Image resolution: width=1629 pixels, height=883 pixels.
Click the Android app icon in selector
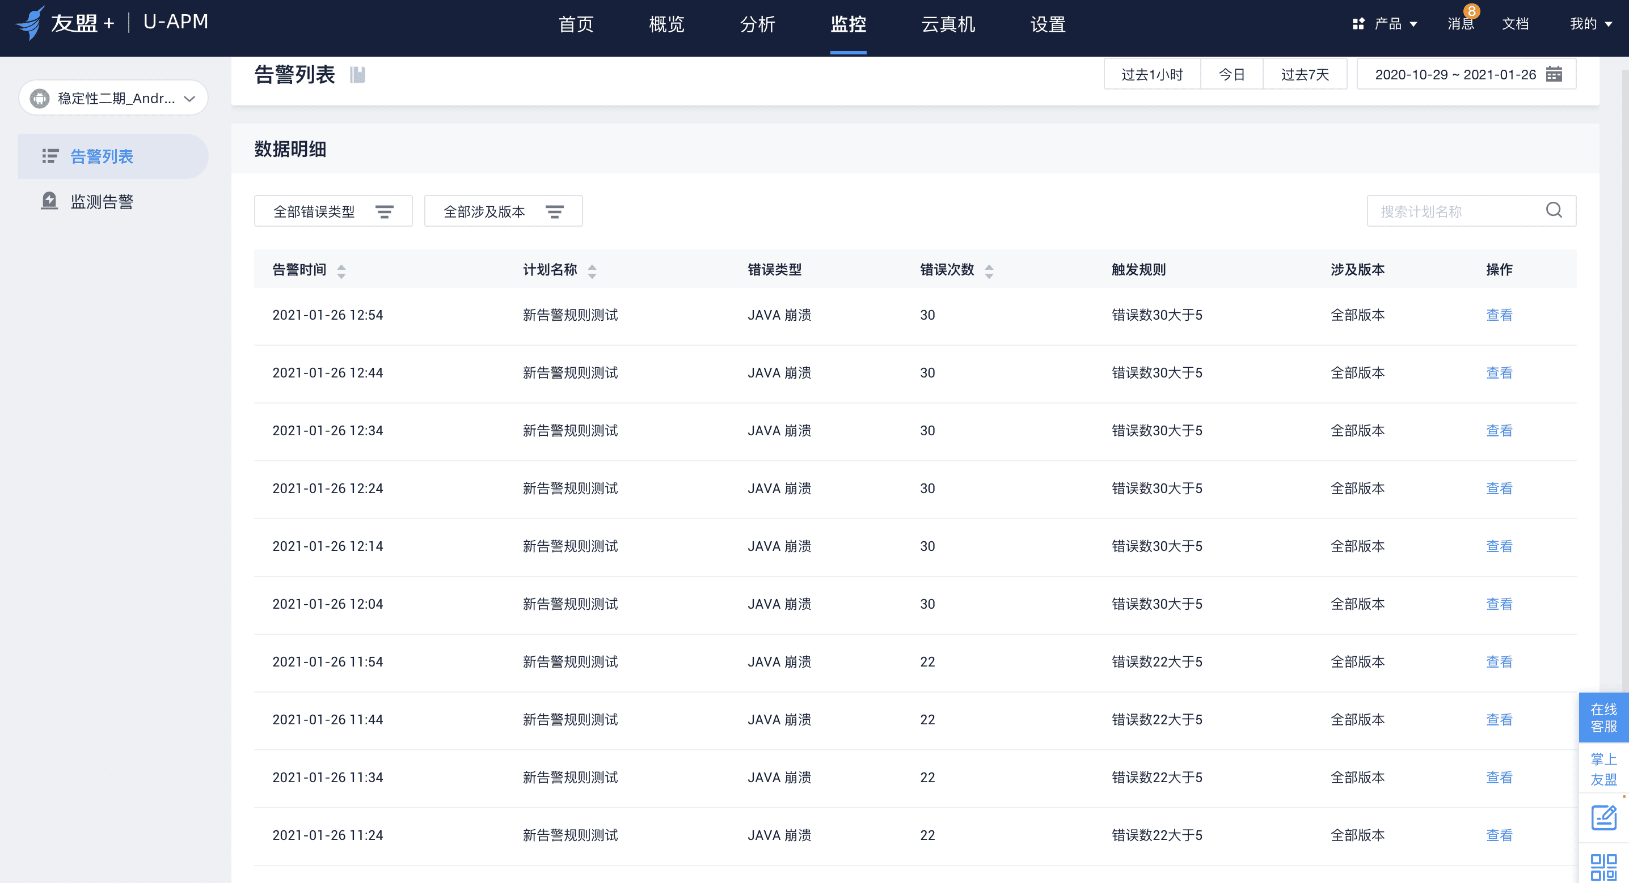coord(39,98)
